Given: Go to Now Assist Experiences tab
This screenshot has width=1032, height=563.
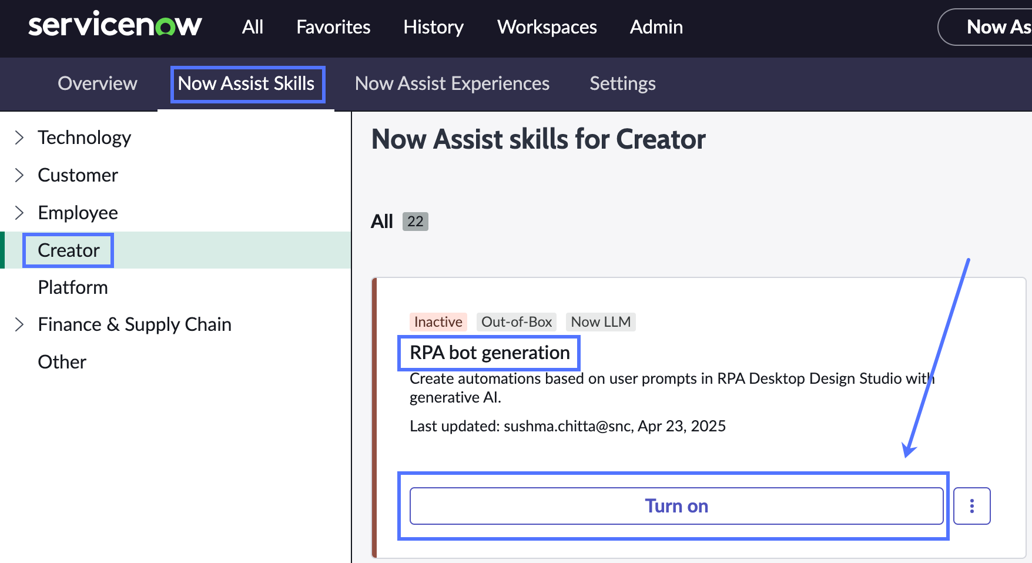Looking at the screenshot, I should pos(452,83).
